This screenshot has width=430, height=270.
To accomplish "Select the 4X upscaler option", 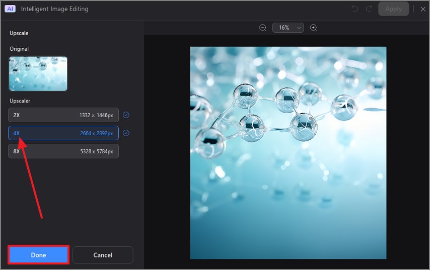I will pos(63,133).
